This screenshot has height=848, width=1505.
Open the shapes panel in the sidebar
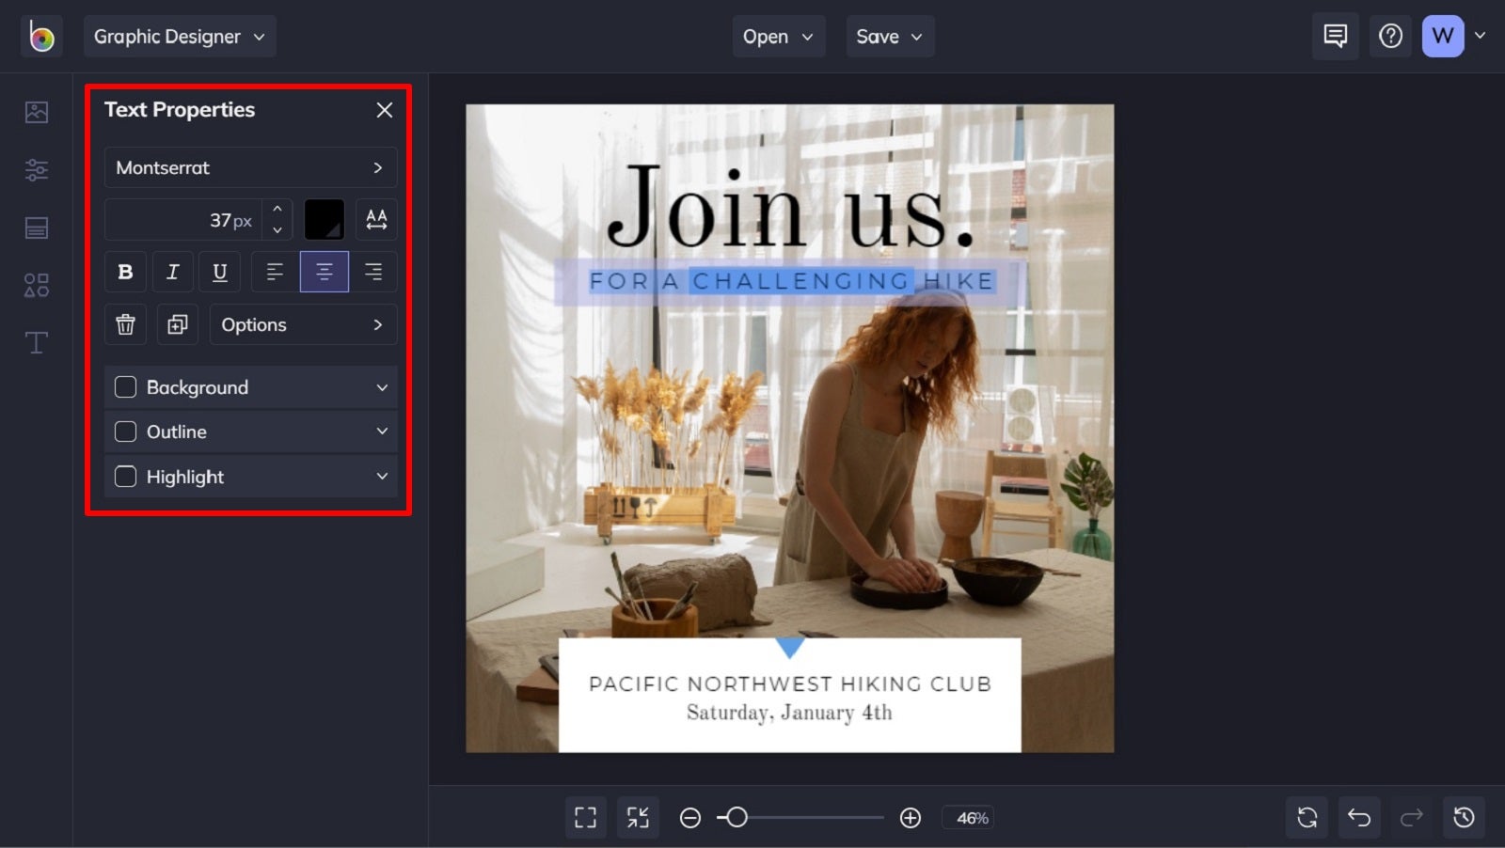[36, 285]
